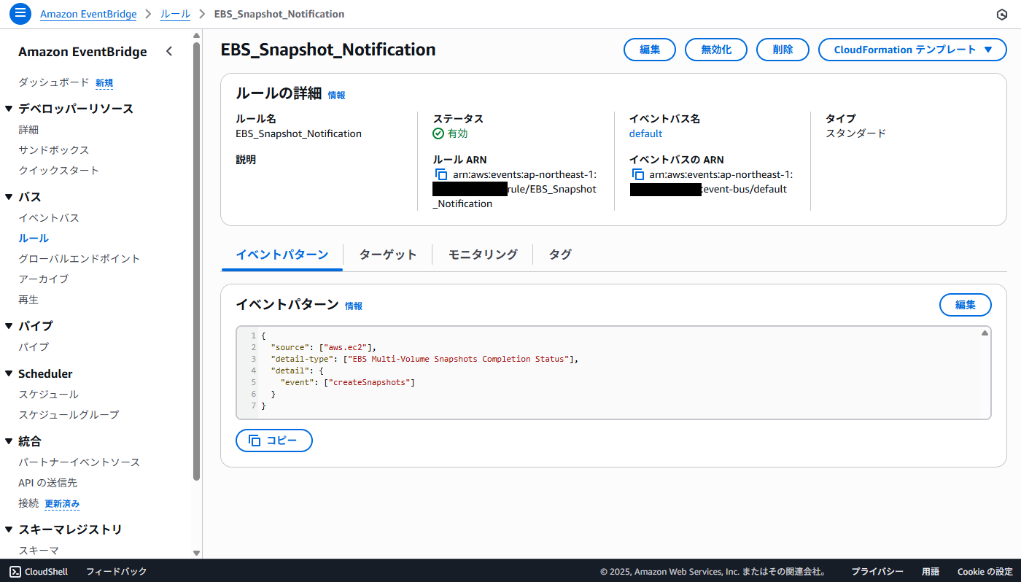This screenshot has width=1021, height=582.
Task: Collapse the Scheduler section
Action: point(9,373)
